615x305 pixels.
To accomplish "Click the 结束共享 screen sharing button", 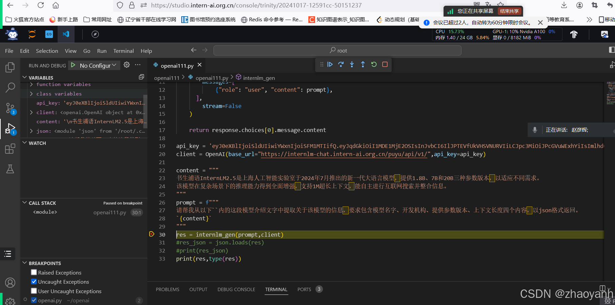I will coord(509,11).
